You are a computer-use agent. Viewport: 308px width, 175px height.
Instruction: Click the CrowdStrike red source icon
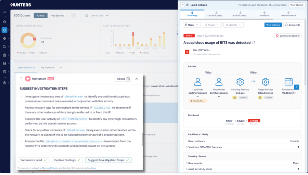click(x=187, y=52)
